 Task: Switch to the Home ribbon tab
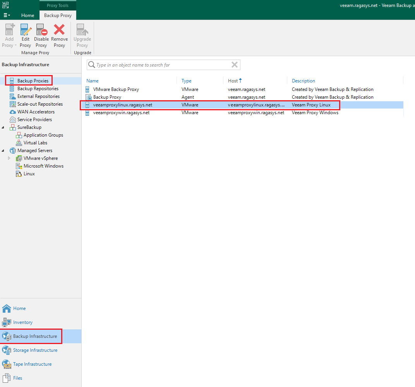(27, 15)
